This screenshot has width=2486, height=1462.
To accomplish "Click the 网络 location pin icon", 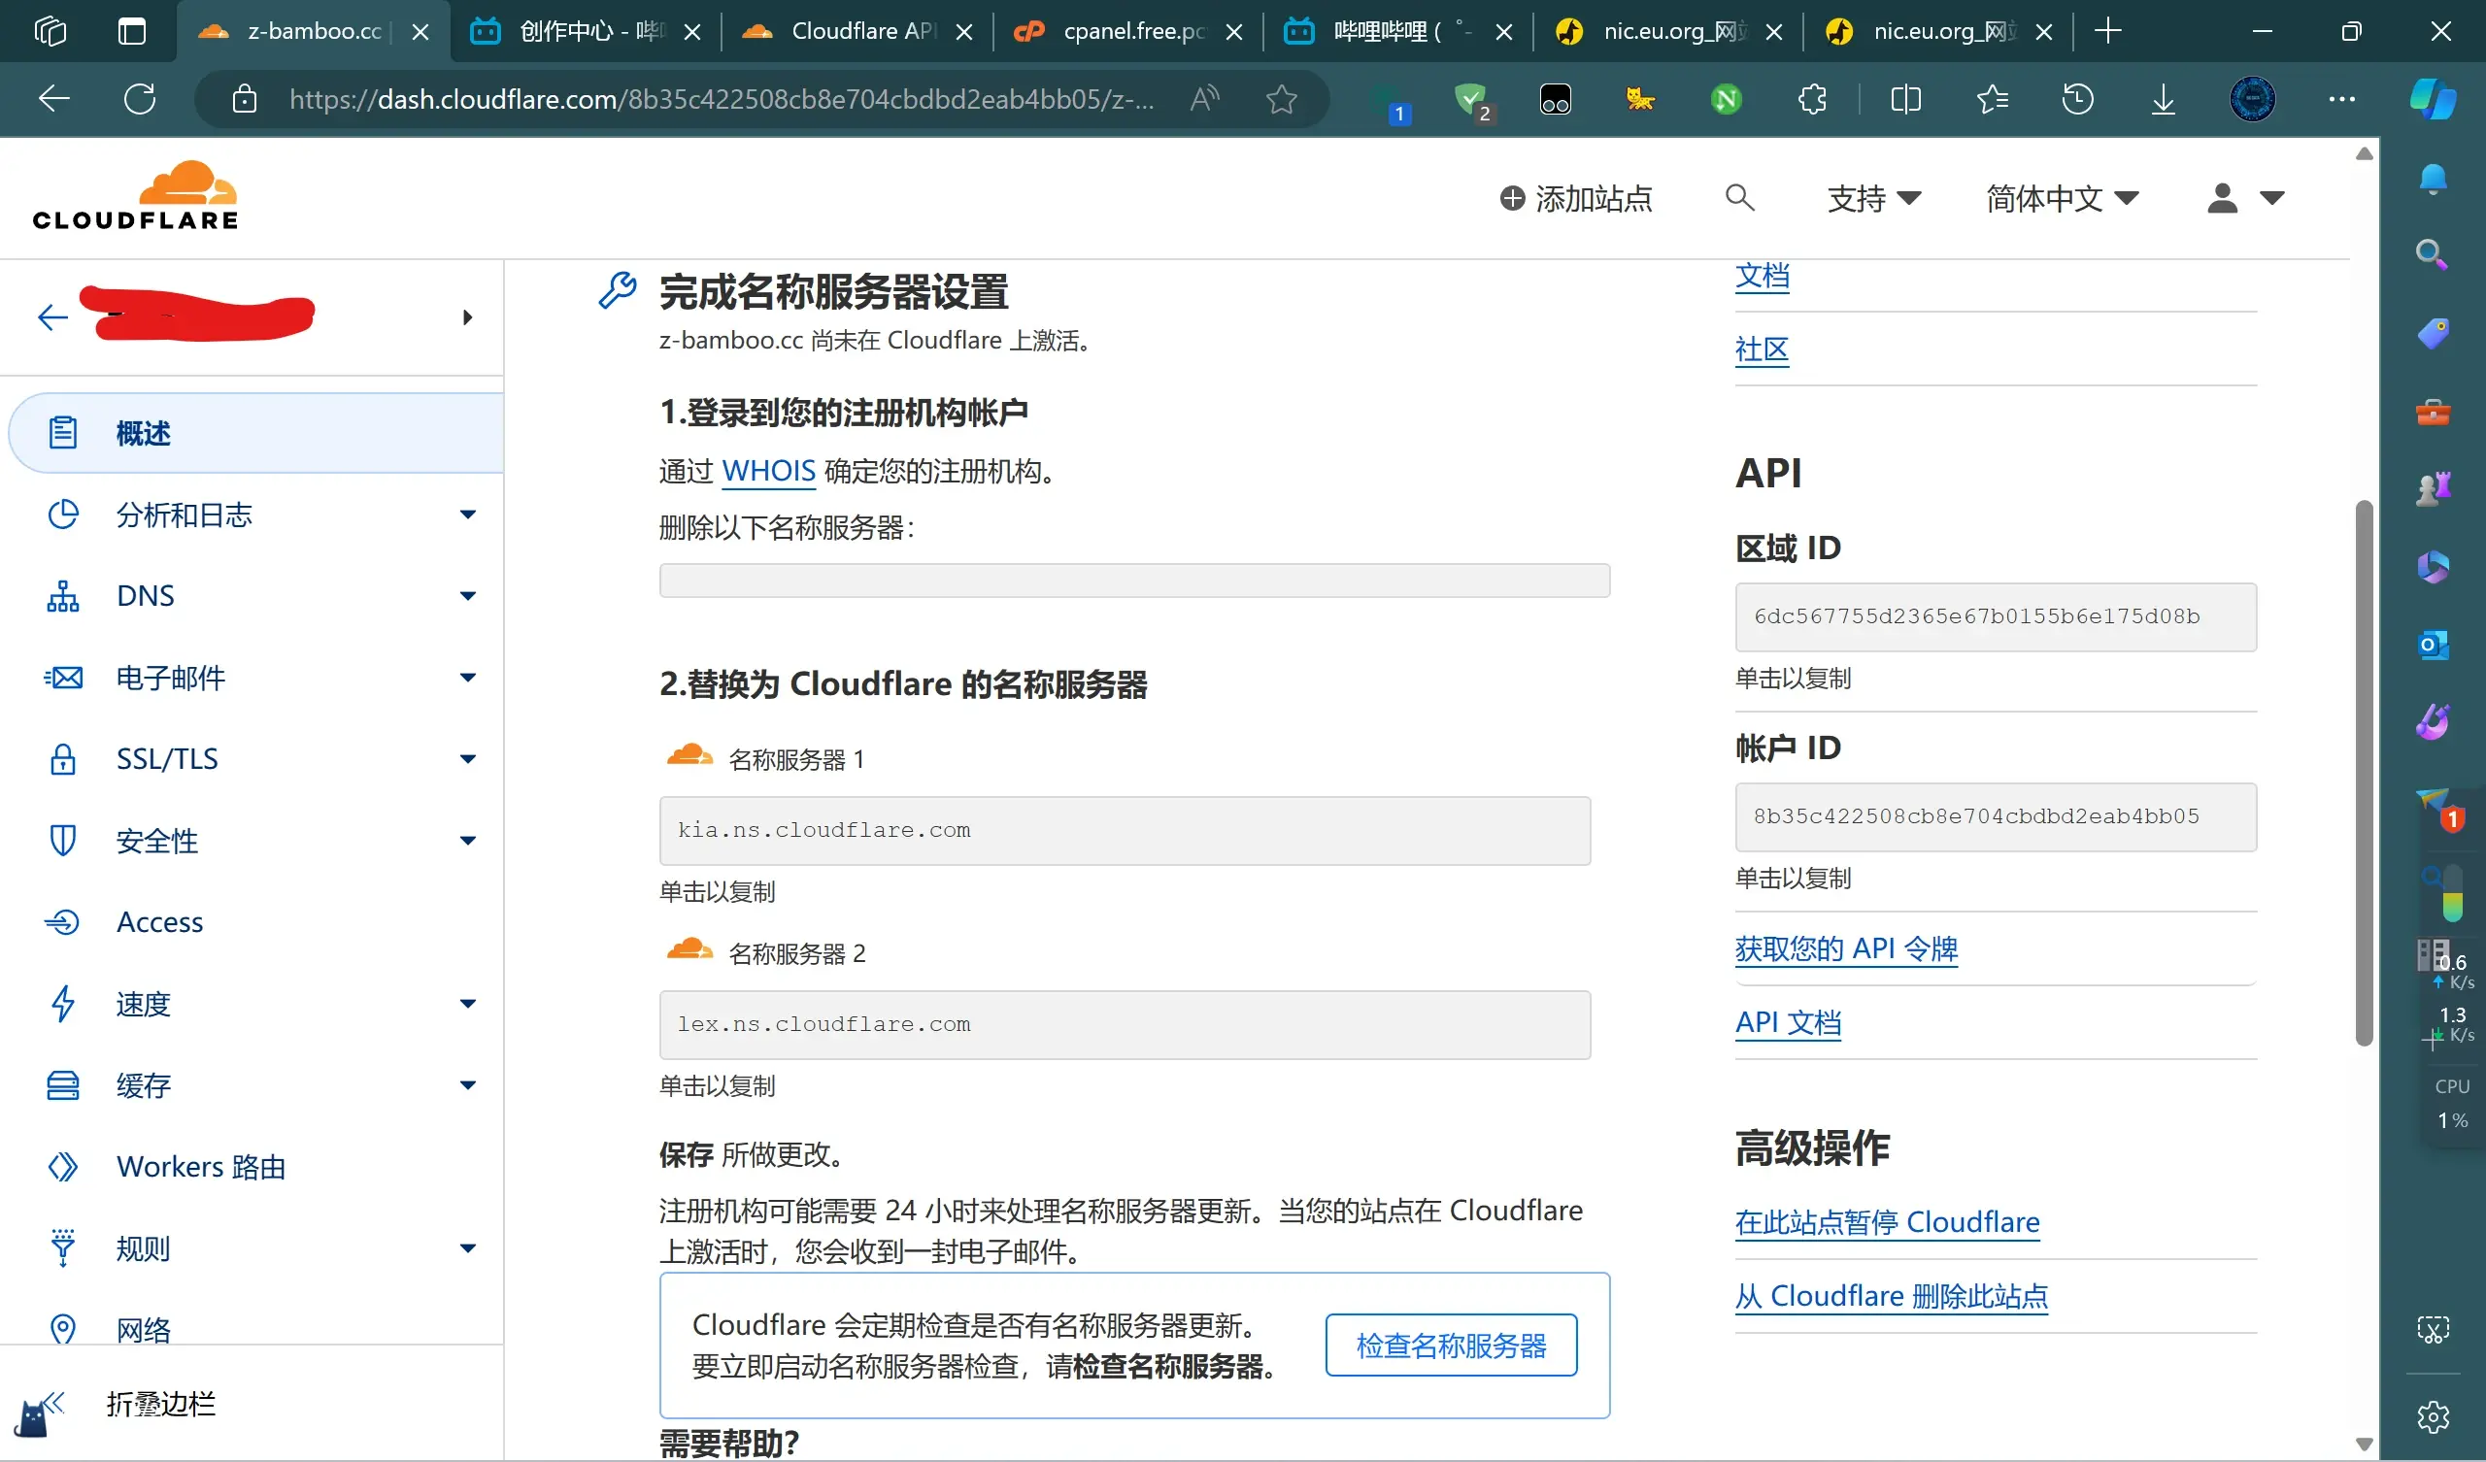I will click(x=63, y=1329).
